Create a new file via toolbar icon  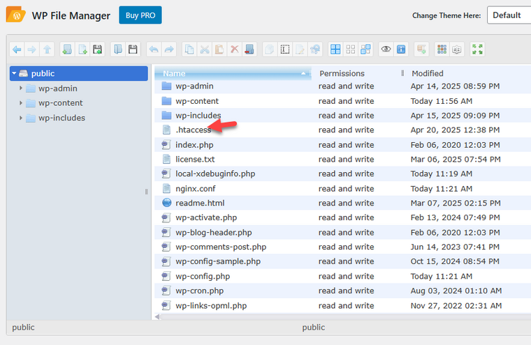[x=82, y=49]
